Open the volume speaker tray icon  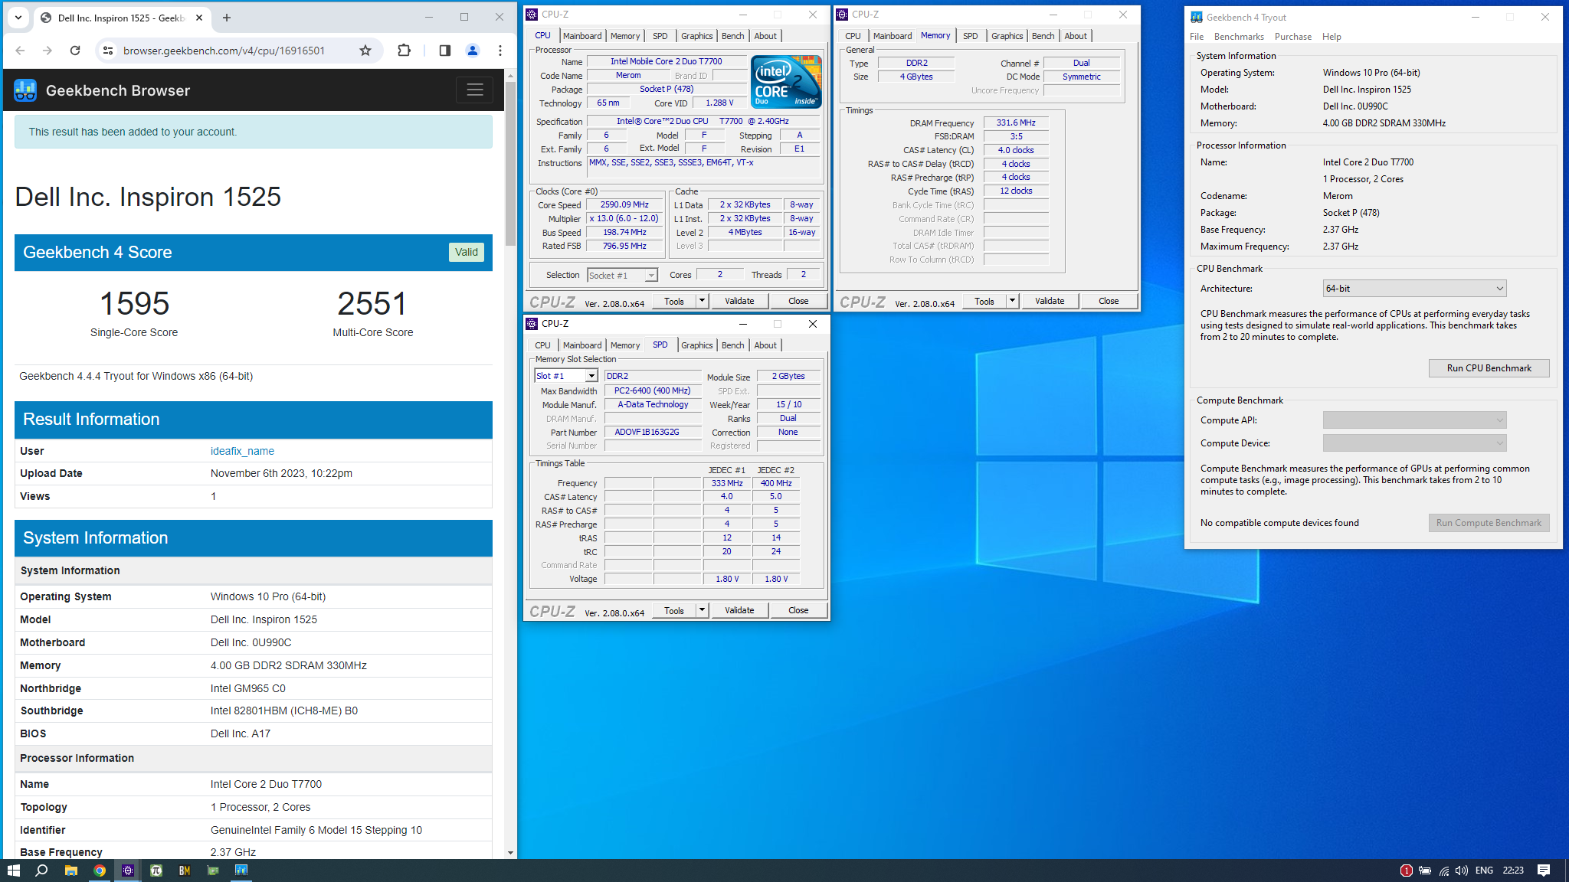click(1462, 871)
